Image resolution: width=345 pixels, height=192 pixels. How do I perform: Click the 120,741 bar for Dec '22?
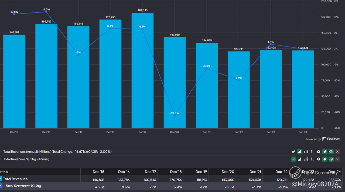click(239, 90)
